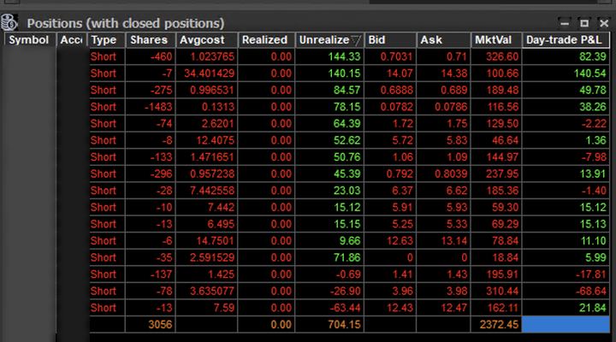This screenshot has height=342, width=616.
Task: Select row with avgcost 34.401429
Action: click(349, 74)
